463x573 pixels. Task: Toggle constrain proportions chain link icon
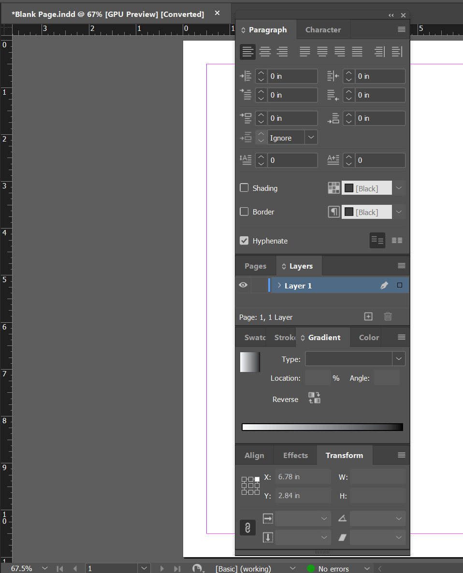point(247,528)
